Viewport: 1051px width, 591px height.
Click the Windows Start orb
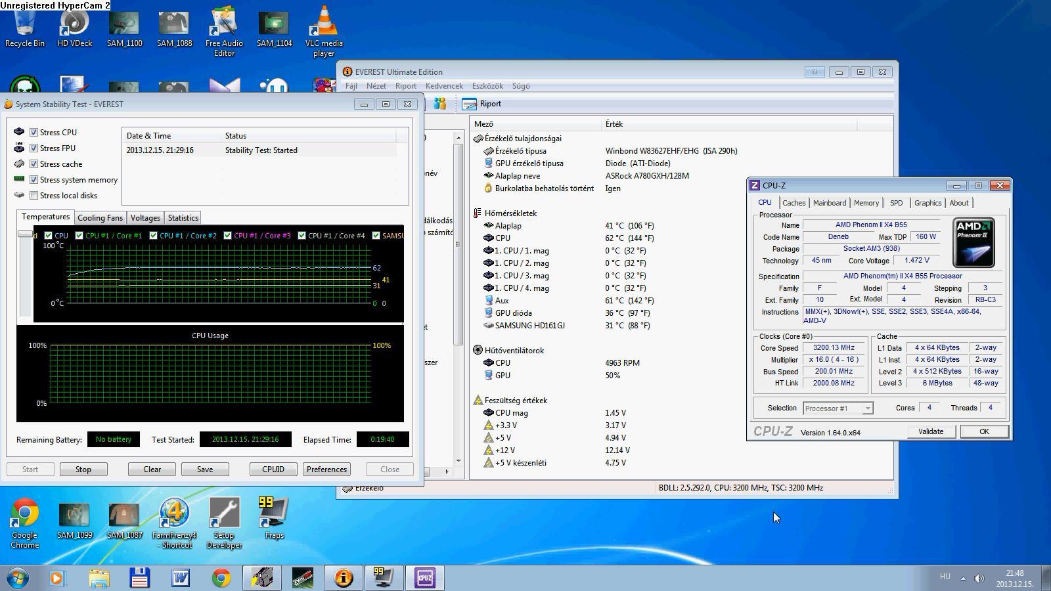pos(18,578)
